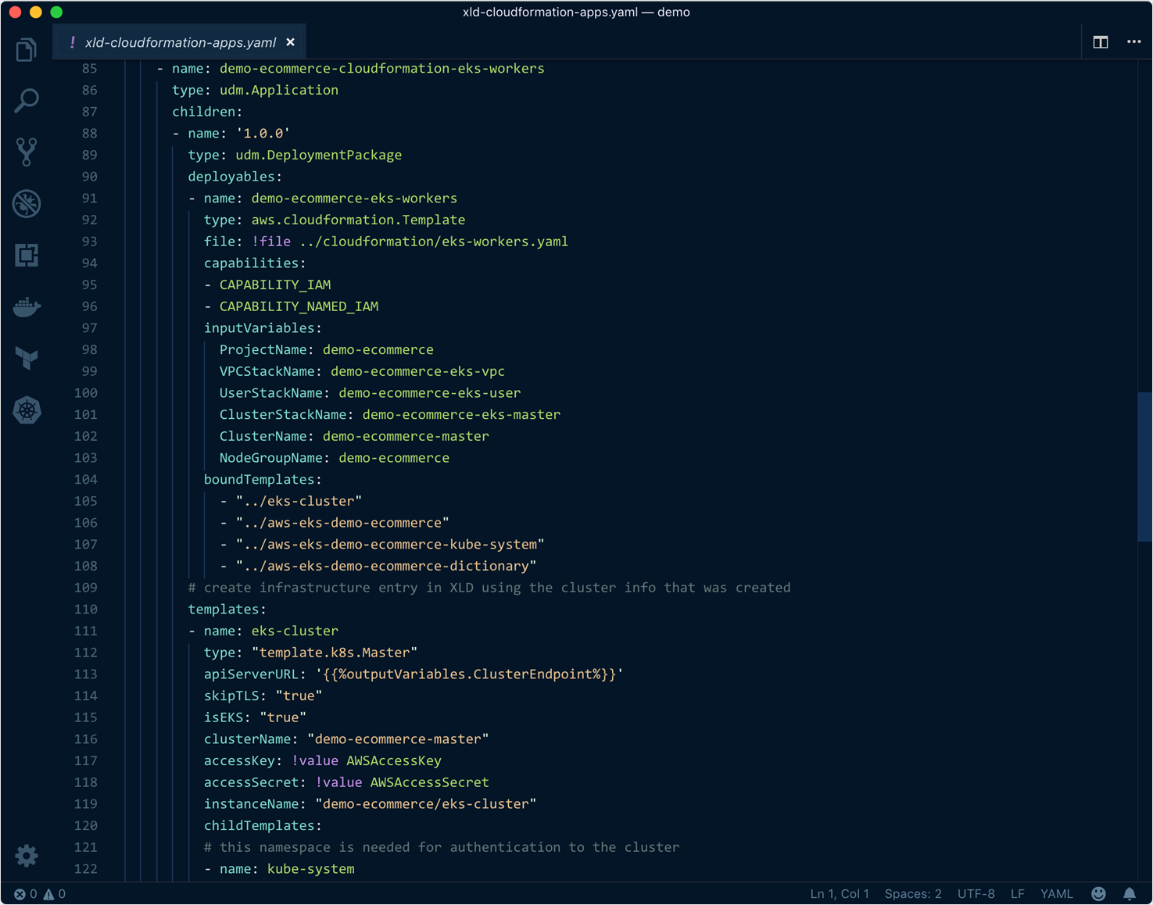Click the value 'AWSAccessSecret'
The width and height of the screenshot is (1153, 905).
(429, 782)
